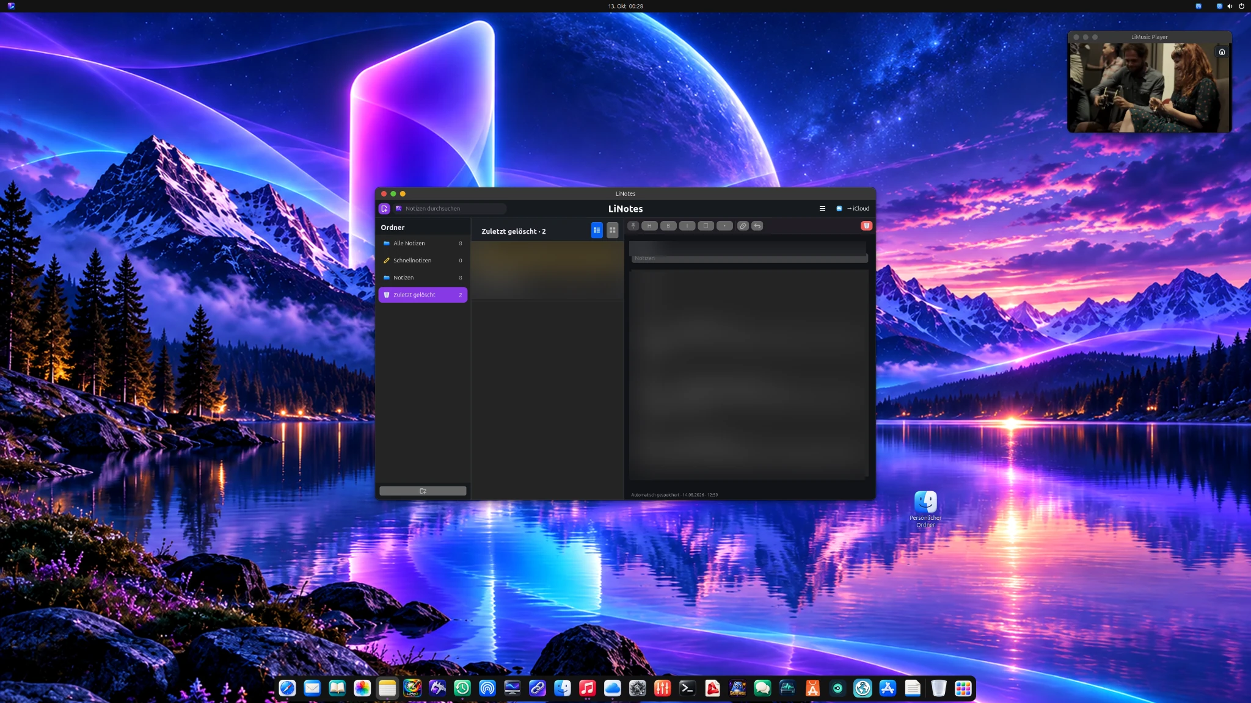Open the red Music app in the dock
1251x703 pixels.
587,688
